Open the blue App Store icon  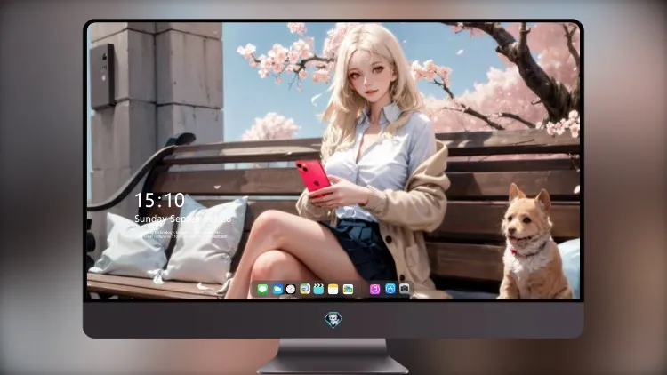[x=390, y=289]
